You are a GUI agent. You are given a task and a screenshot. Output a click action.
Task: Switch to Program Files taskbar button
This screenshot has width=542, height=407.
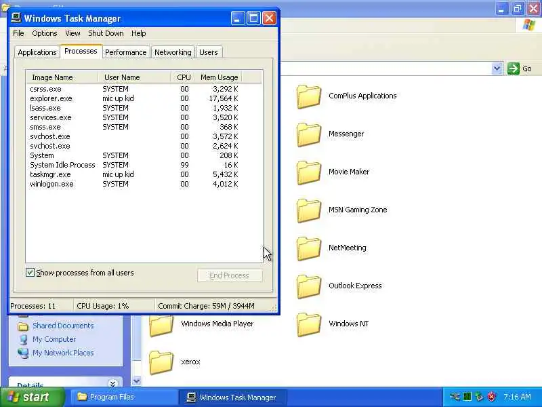point(124,397)
